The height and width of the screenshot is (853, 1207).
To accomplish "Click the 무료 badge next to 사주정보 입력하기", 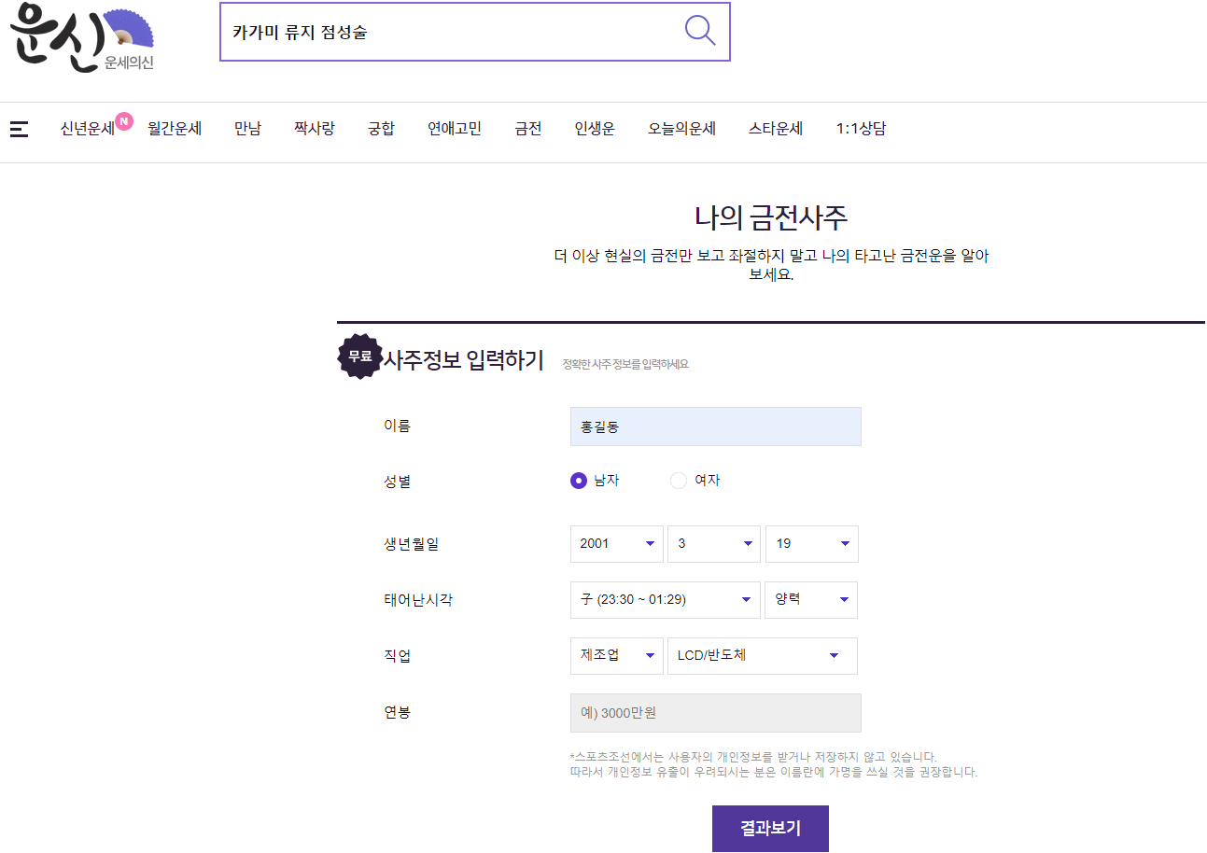I will (x=359, y=357).
